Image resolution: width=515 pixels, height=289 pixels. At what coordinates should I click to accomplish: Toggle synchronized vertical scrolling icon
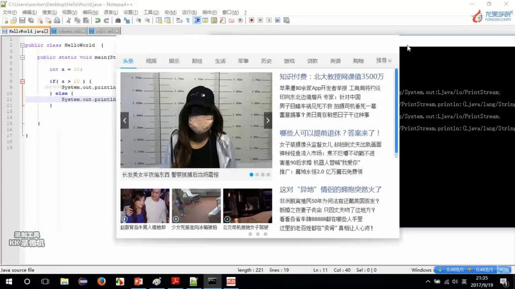point(159,20)
